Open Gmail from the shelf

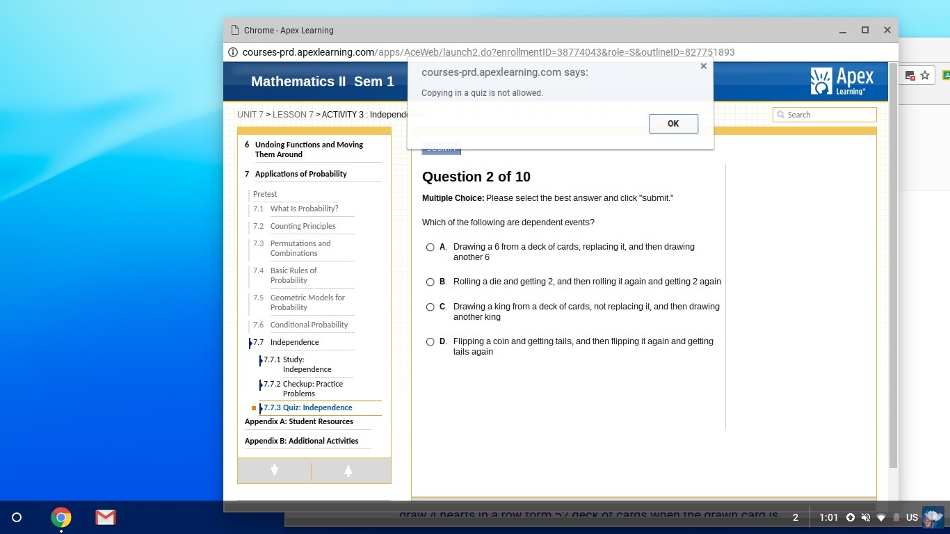[106, 517]
